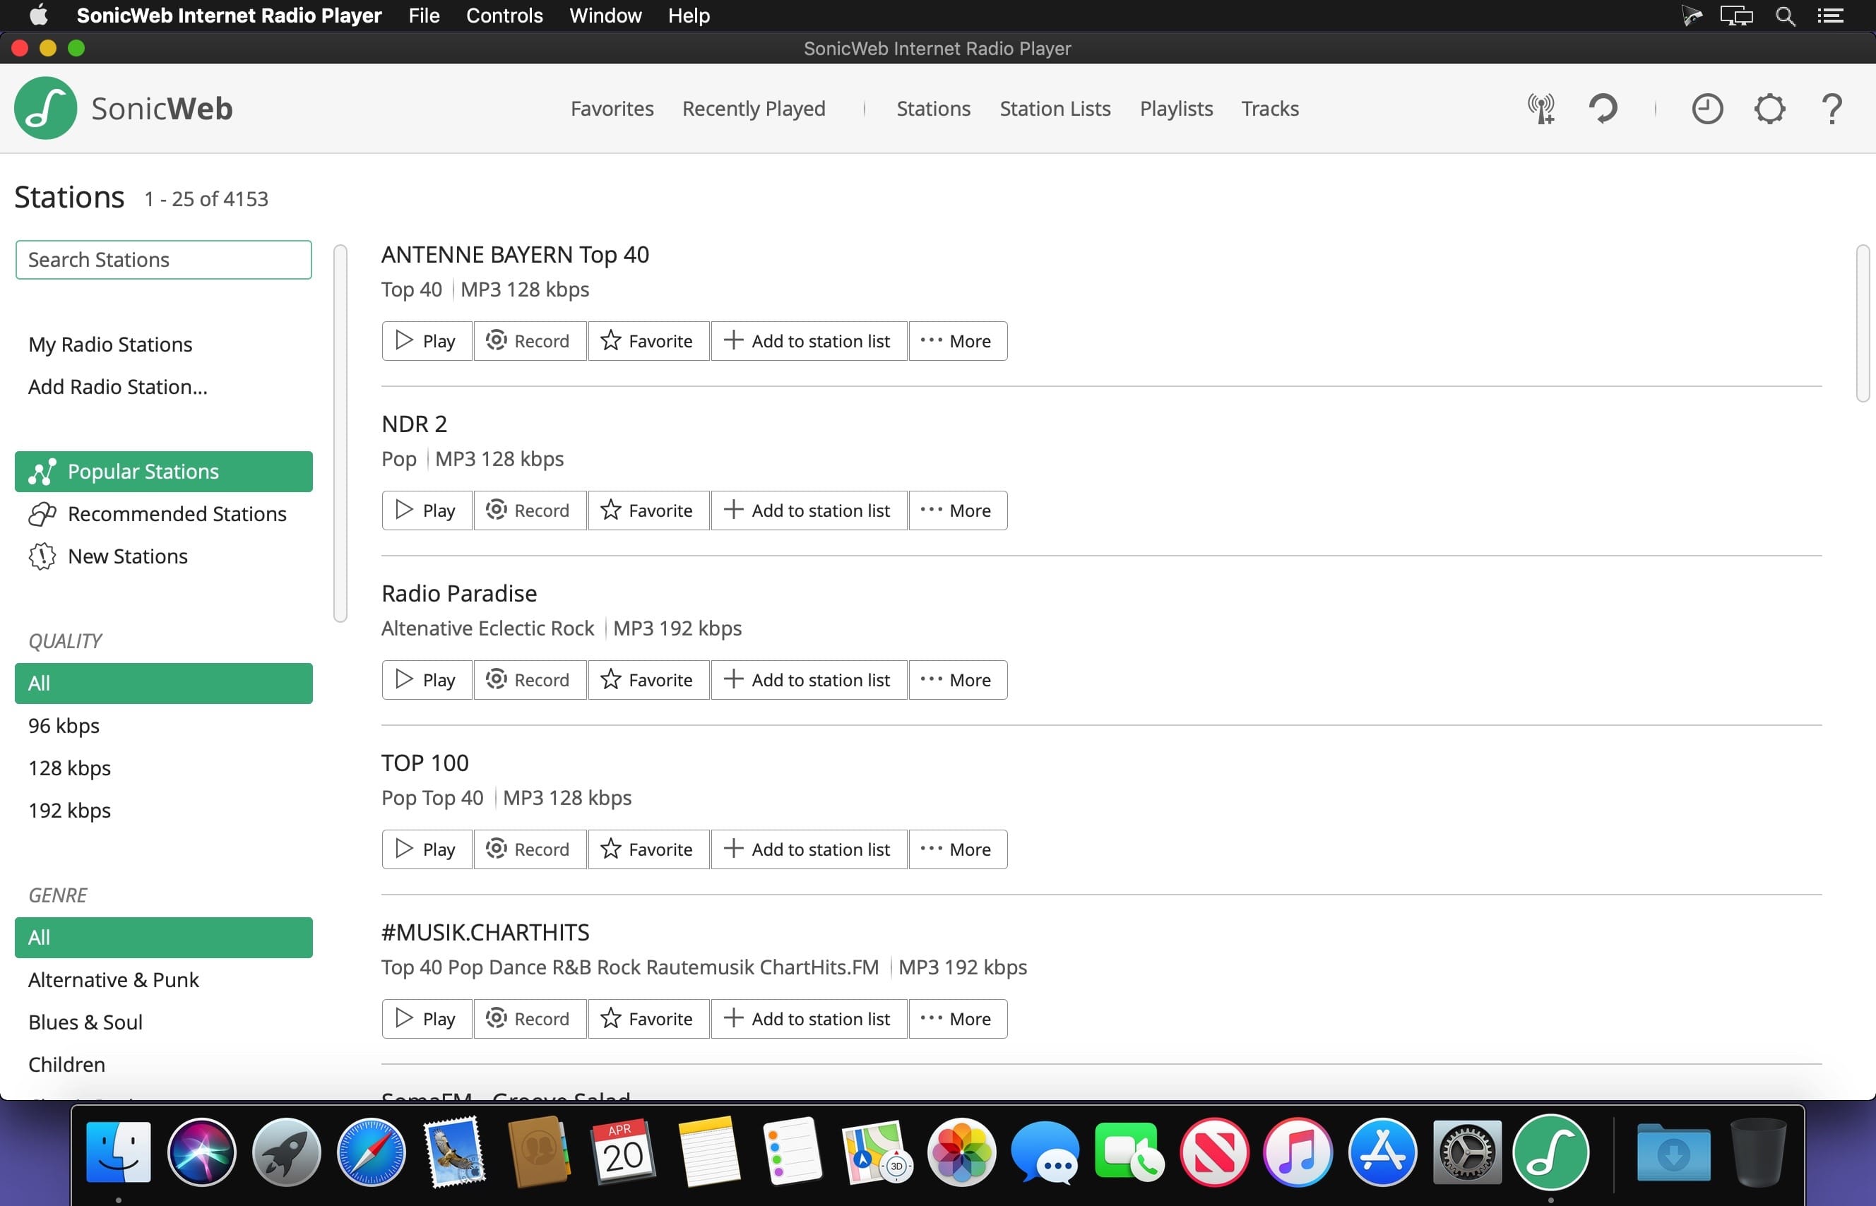Switch to the Playlists tab
Viewport: 1876px width, 1206px height.
(x=1175, y=109)
